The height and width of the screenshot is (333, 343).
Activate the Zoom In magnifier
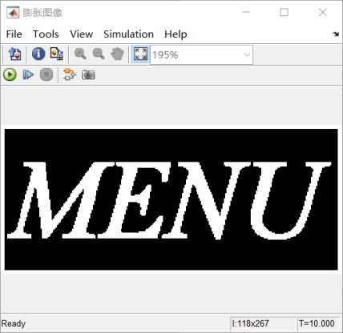pyautogui.click(x=80, y=54)
